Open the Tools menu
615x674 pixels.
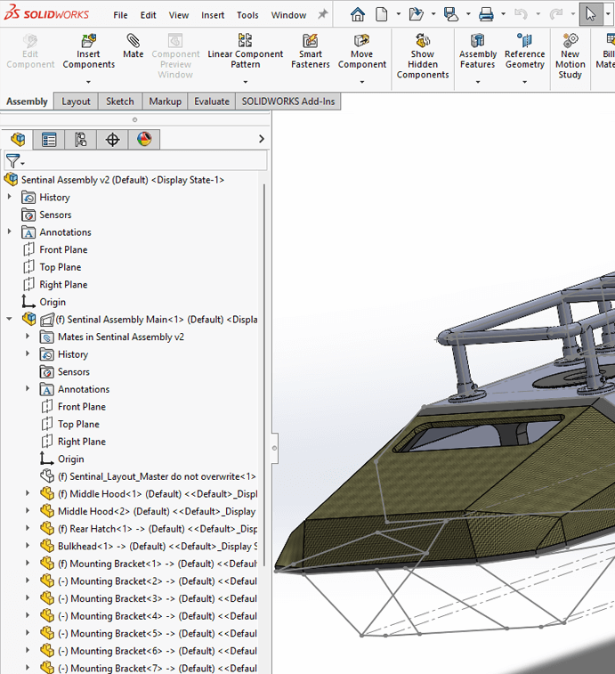(x=247, y=15)
